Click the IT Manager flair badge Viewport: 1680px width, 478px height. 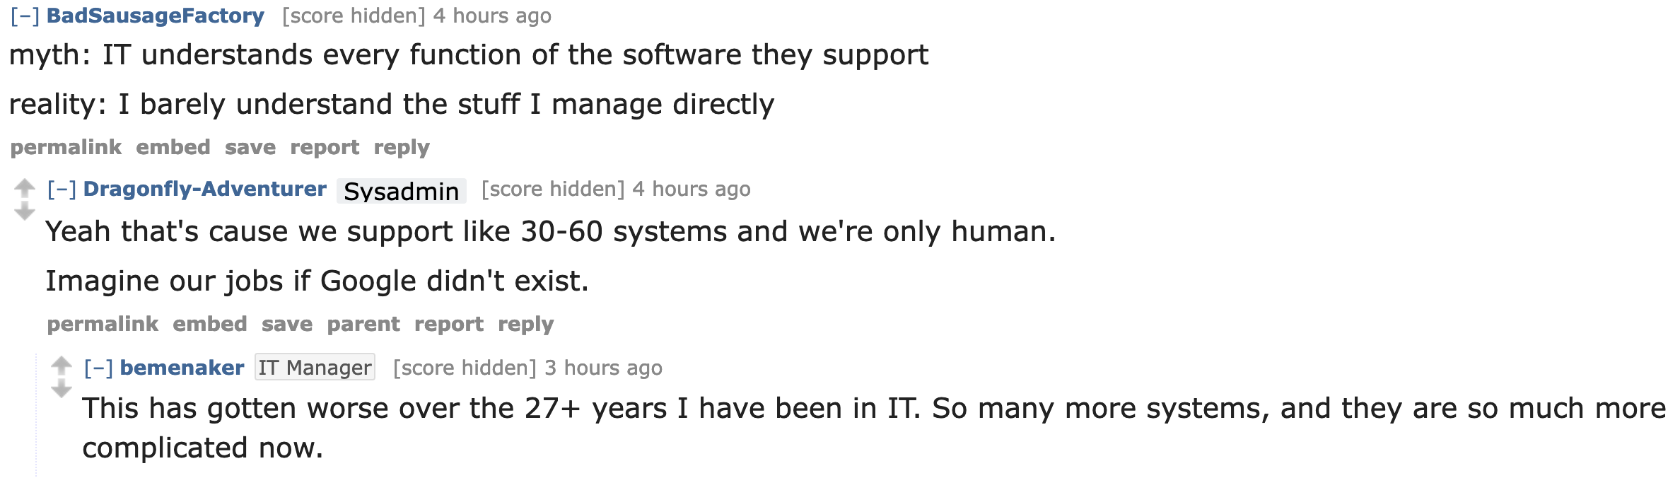315,368
